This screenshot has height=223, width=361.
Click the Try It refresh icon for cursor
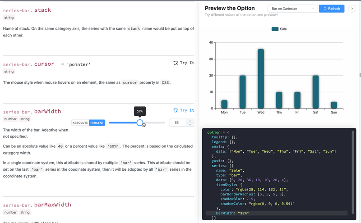(176, 63)
